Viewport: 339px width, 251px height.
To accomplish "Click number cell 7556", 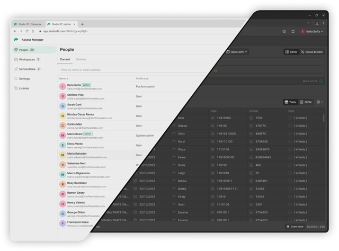I will point(259,118).
